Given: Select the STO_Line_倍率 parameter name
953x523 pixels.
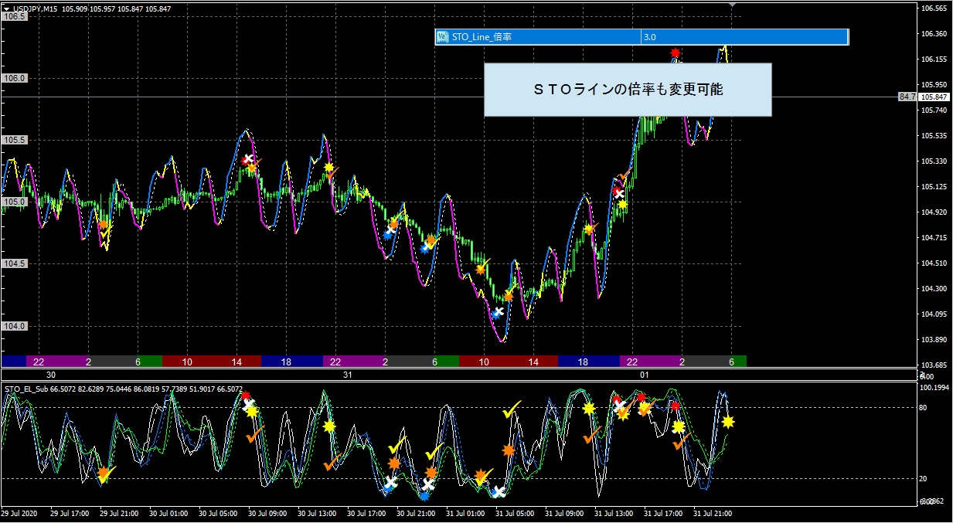Looking at the screenshot, I should pos(482,37).
